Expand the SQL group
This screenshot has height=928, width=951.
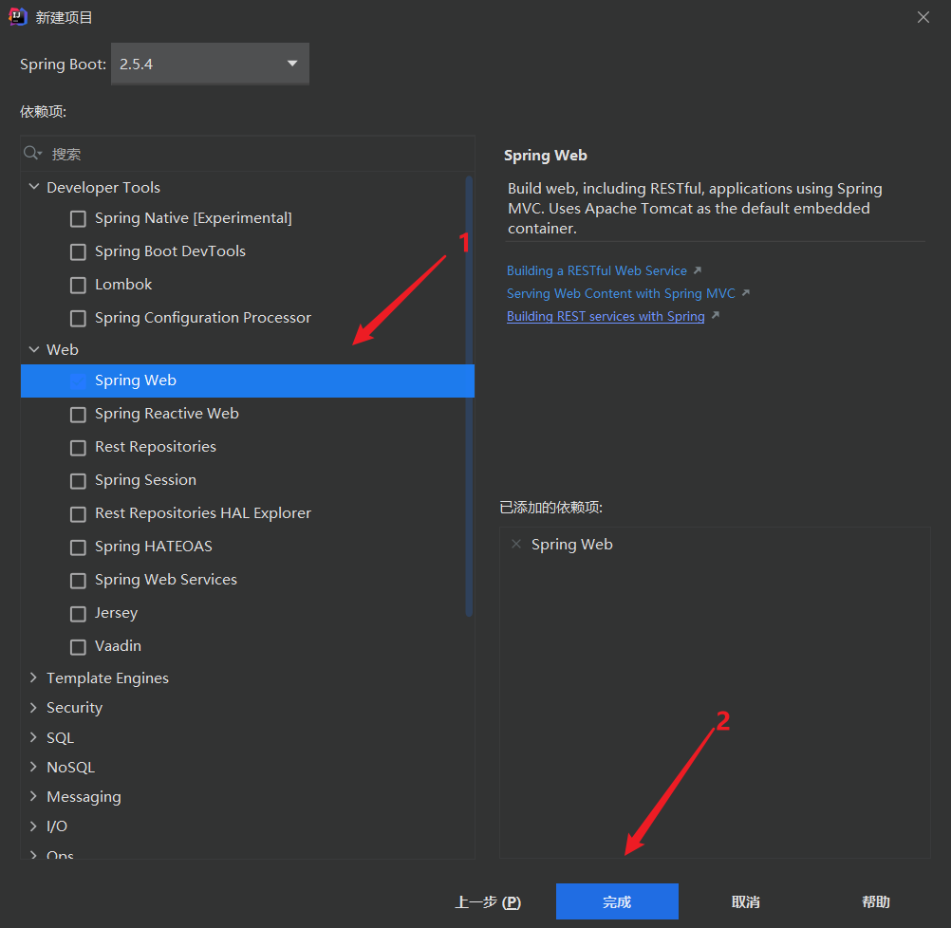[34, 737]
